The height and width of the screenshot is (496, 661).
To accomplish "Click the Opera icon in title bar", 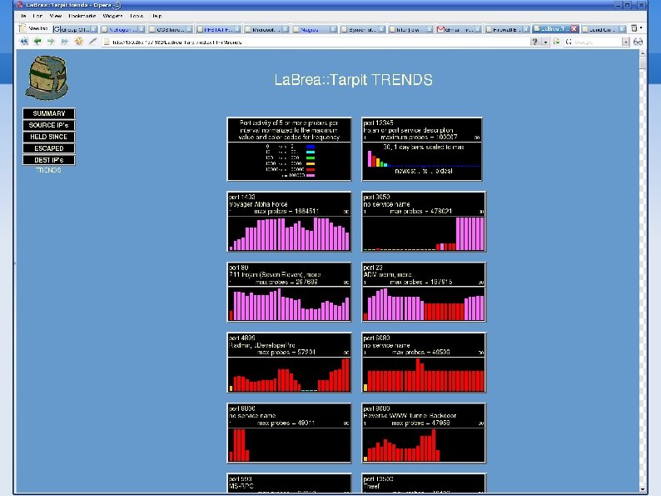I will (19, 5).
